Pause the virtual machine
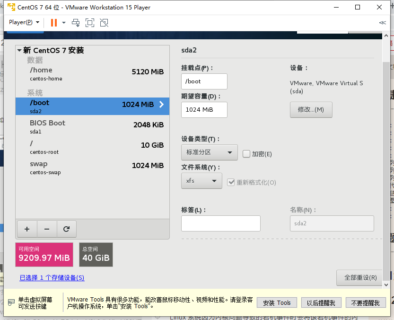Image resolution: width=394 pixels, height=320 pixels. (x=54, y=23)
